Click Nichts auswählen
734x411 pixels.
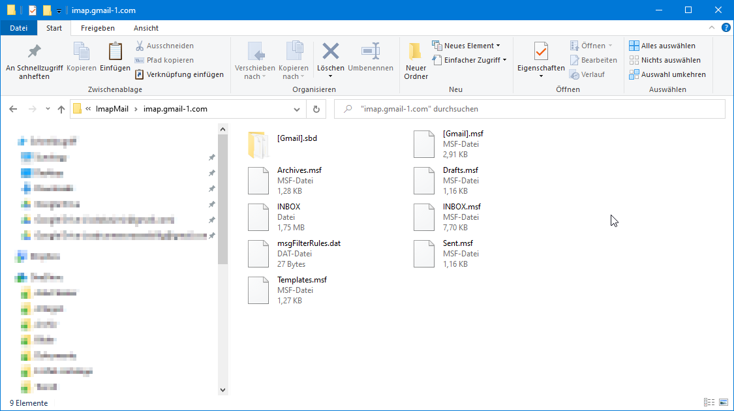(665, 60)
